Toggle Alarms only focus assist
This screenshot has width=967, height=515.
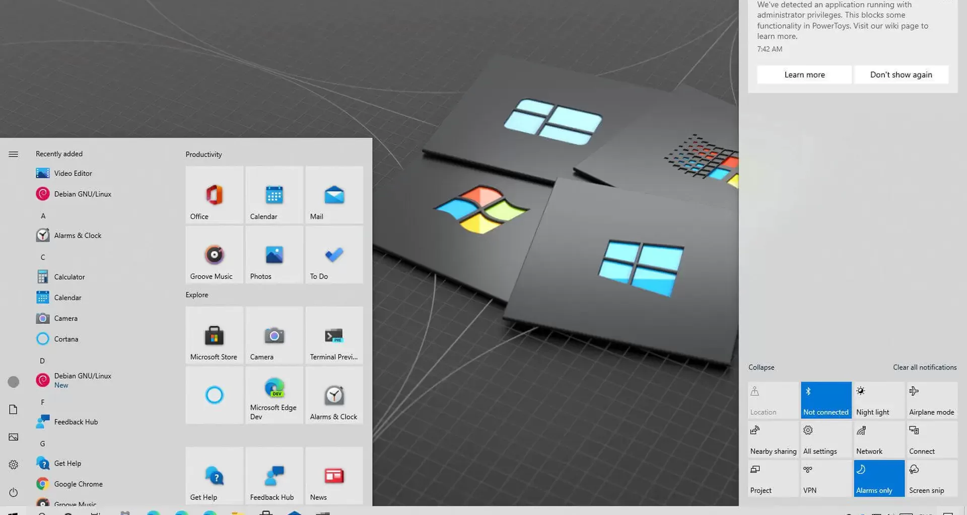(x=879, y=479)
